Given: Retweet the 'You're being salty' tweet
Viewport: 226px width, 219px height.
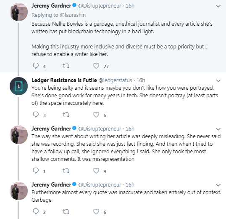Looking at the screenshot, I should click(66, 115).
